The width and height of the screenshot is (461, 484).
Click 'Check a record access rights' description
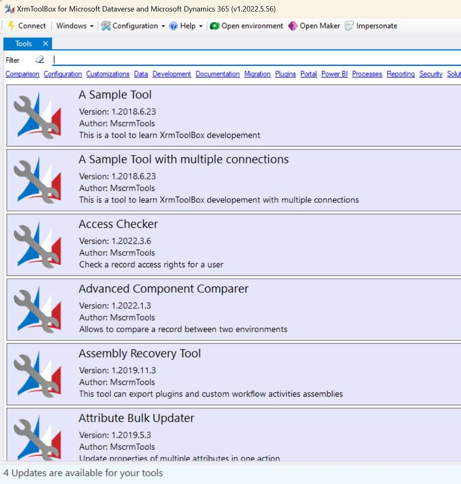tap(151, 265)
